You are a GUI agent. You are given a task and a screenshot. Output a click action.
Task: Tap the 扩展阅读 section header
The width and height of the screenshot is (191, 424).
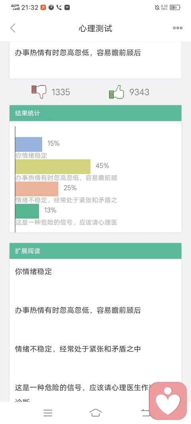pos(95,251)
